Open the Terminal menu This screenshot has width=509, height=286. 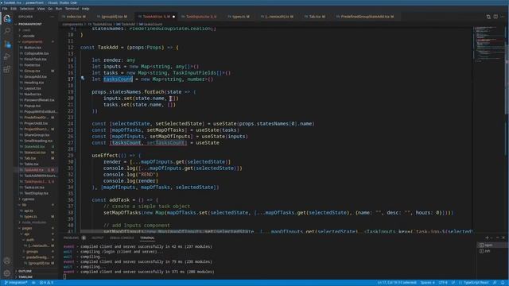pyautogui.click(x=72, y=9)
